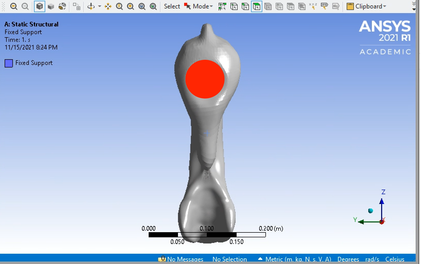Toggle the active Face selection filter
The image size is (421, 264).
pos(257,6)
